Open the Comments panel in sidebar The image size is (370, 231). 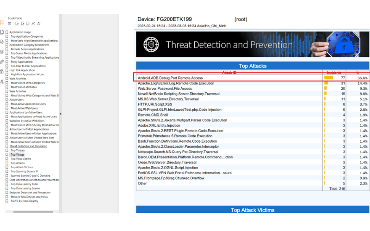tap(2, 42)
